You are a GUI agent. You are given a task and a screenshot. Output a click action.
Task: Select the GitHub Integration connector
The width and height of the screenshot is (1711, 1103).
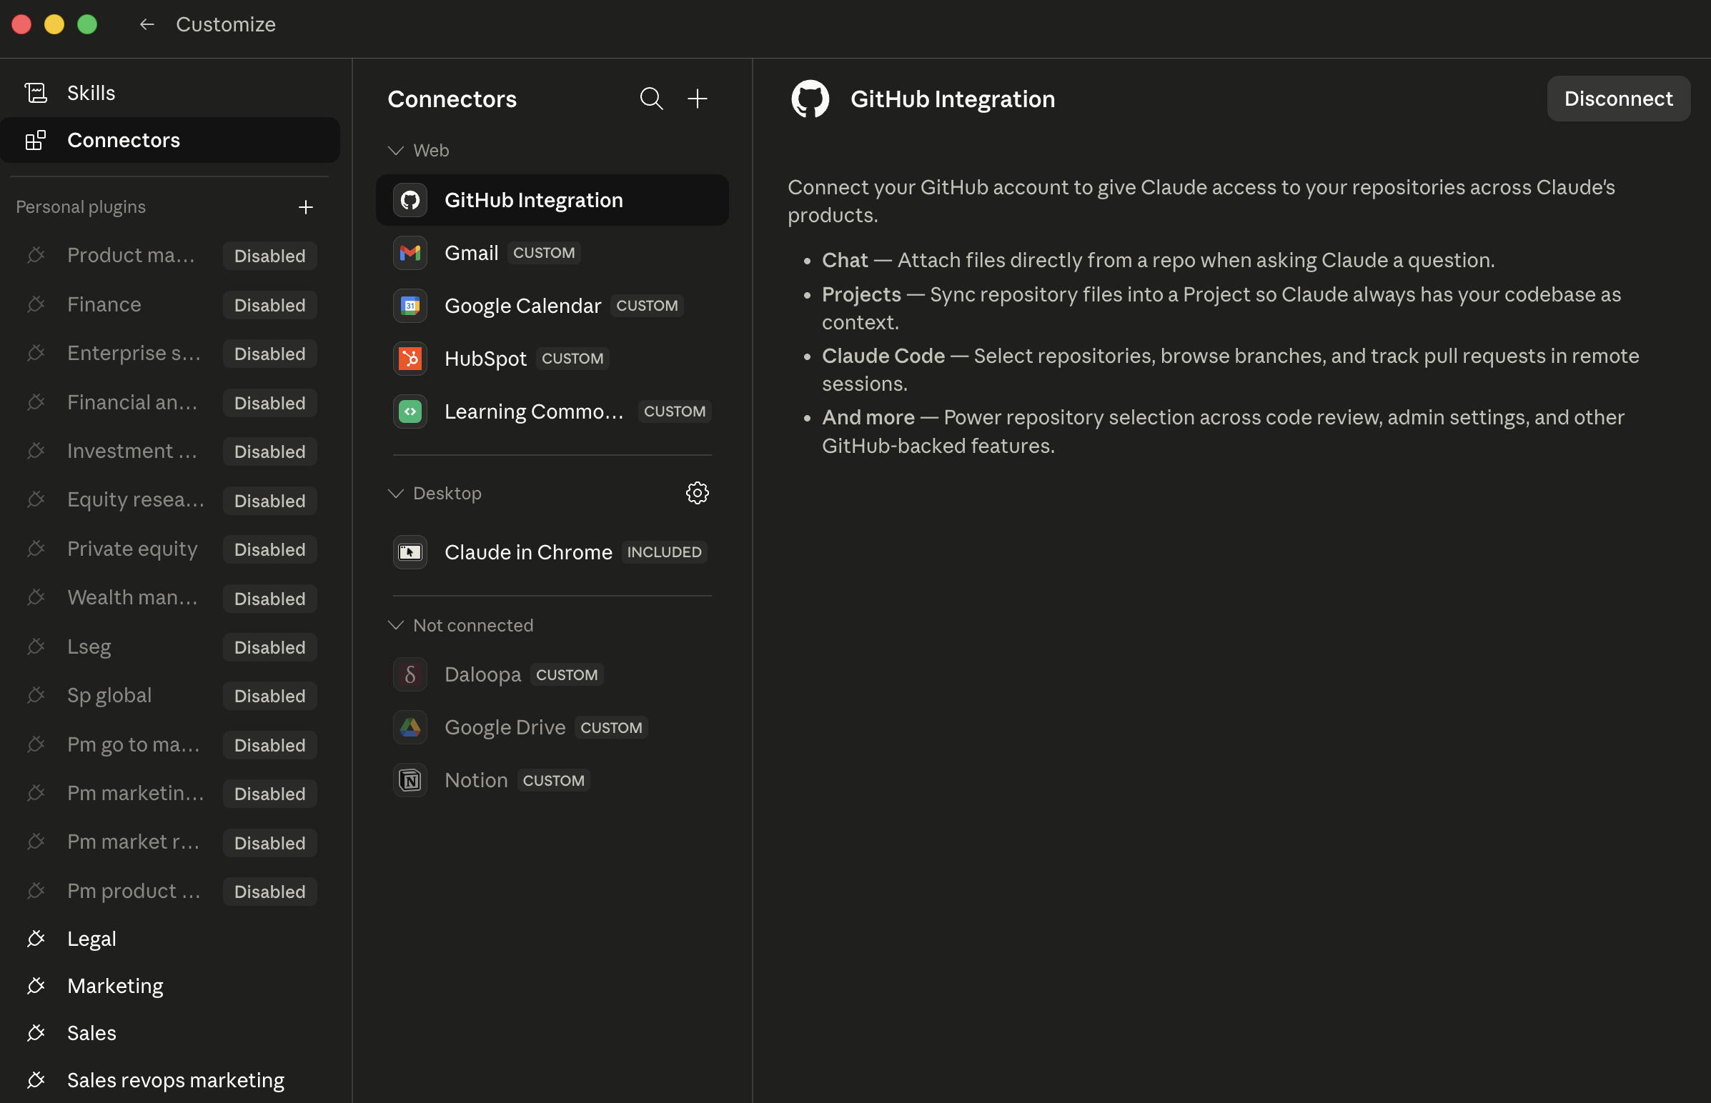(552, 200)
